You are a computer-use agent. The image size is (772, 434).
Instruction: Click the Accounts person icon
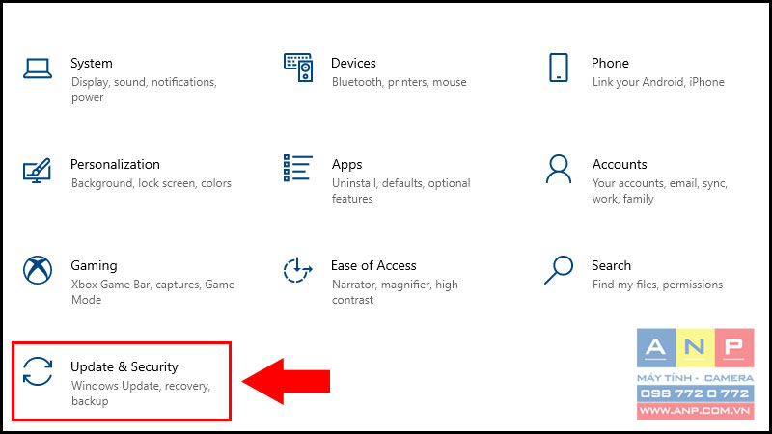click(x=559, y=169)
